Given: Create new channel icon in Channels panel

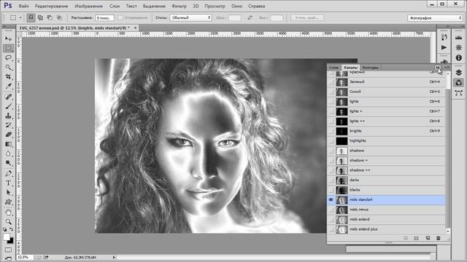Looking at the screenshot, I should (x=428, y=238).
